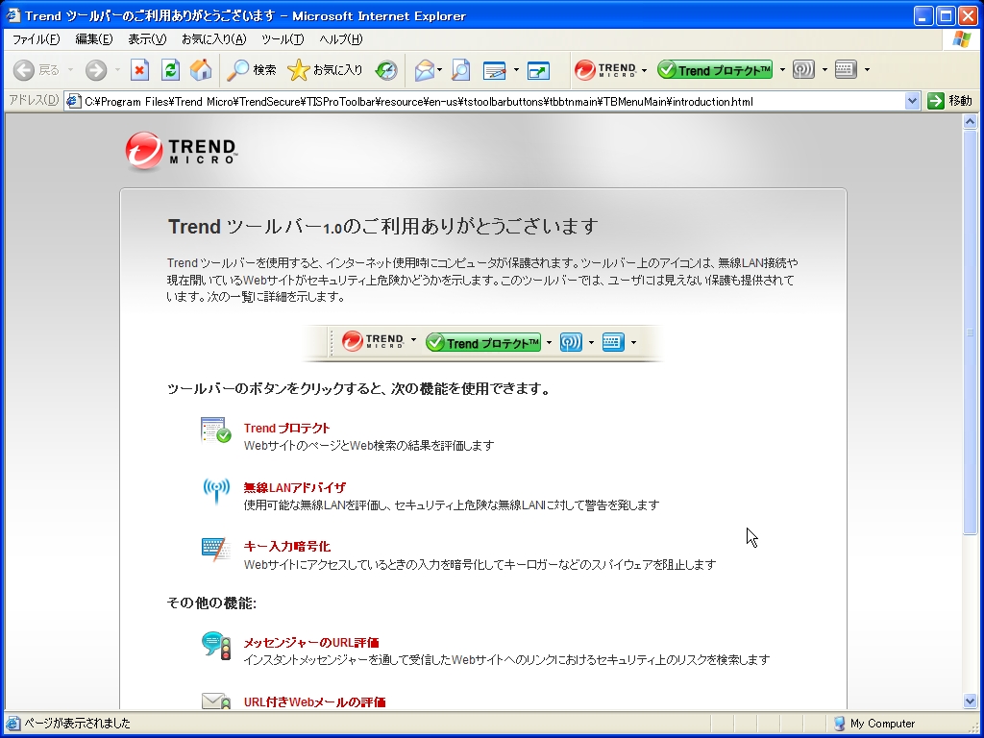Click the Trend プロテクト feature icon in page
Viewport: 984px width, 738px height.
pos(216,430)
